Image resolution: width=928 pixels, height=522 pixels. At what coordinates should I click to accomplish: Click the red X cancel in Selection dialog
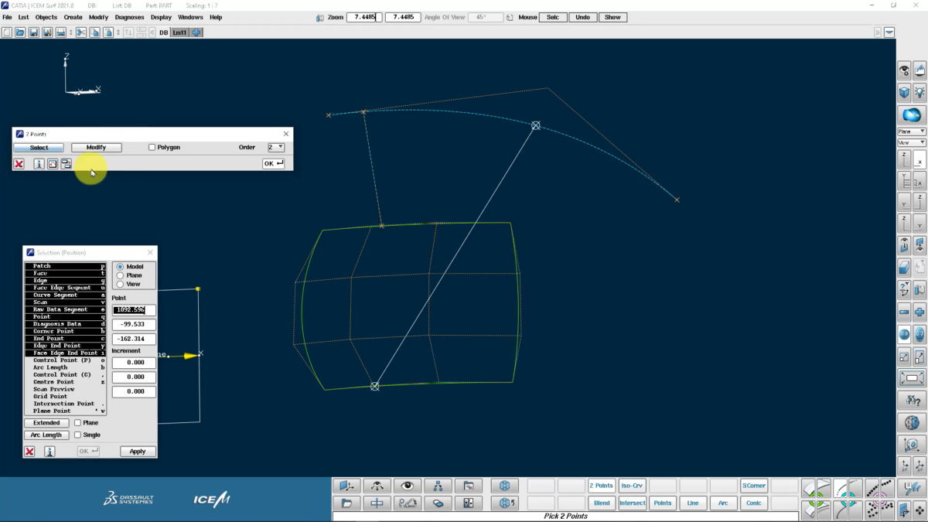coord(29,452)
